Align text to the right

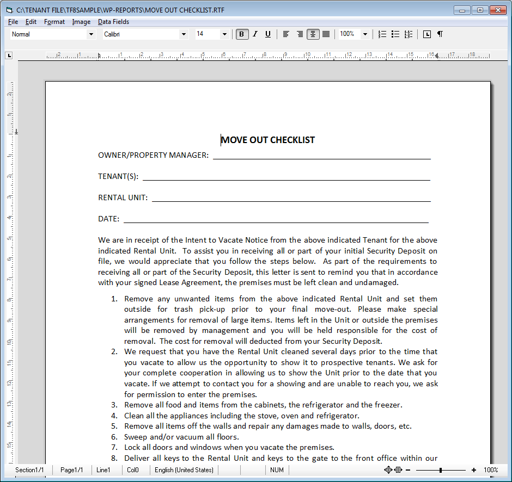pos(300,34)
